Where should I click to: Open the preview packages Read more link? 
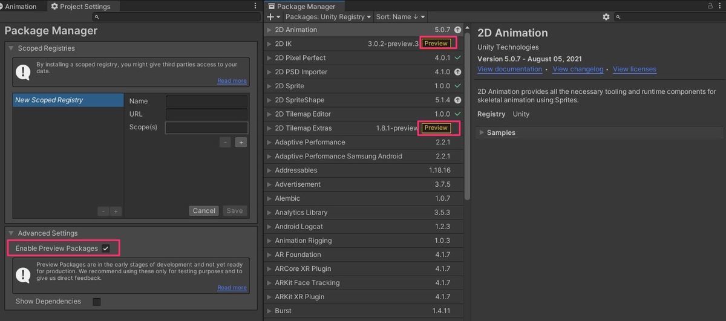pyautogui.click(x=232, y=288)
